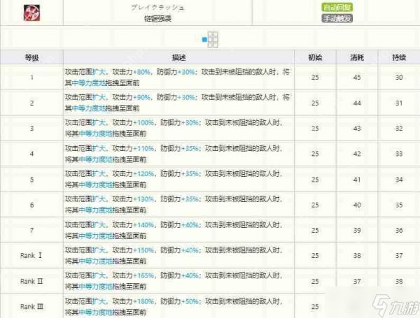Click the 等级 column header
420x318 pixels.
point(32,57)
